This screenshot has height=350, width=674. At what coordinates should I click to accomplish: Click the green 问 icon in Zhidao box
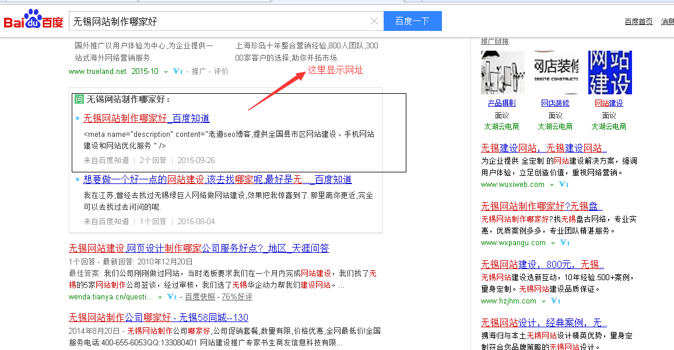(x=79, y=100)
